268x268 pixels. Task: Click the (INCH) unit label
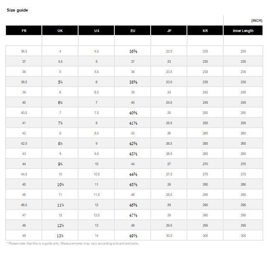pyautogui.click(x=256, y=20)
